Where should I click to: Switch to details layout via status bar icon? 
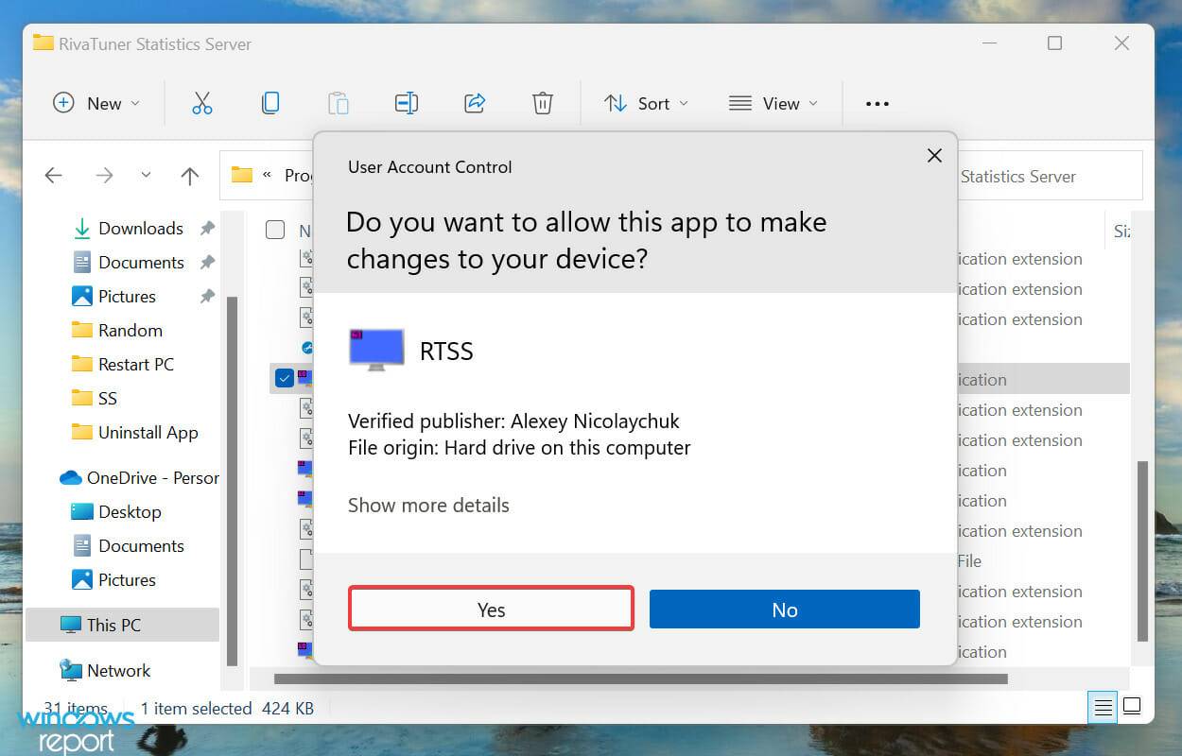tap(1103, 706)
